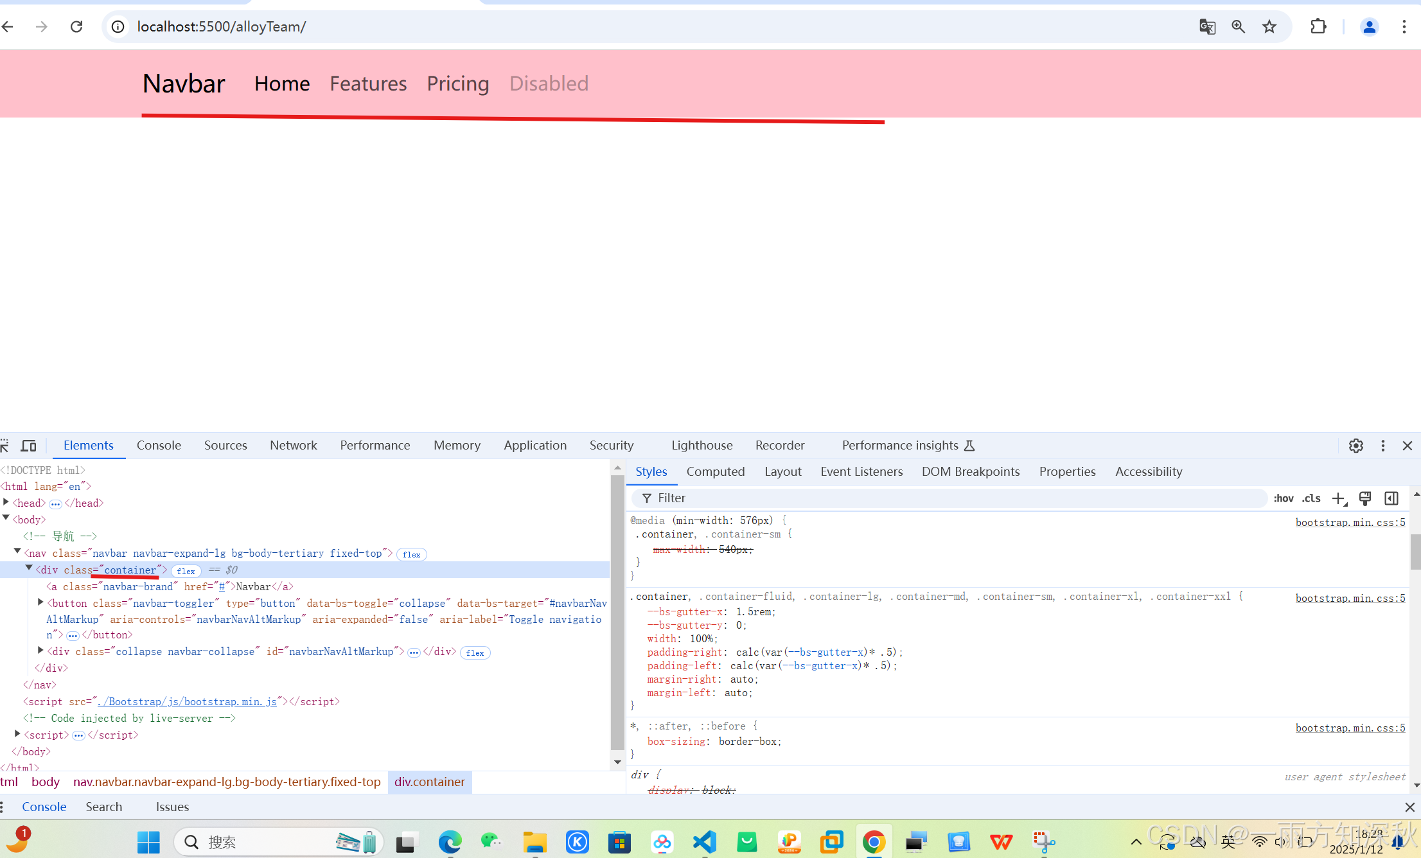This screenshot has height=858, width=1421.
Task: Go back using the browser back arrow
Action: point(8,26)
